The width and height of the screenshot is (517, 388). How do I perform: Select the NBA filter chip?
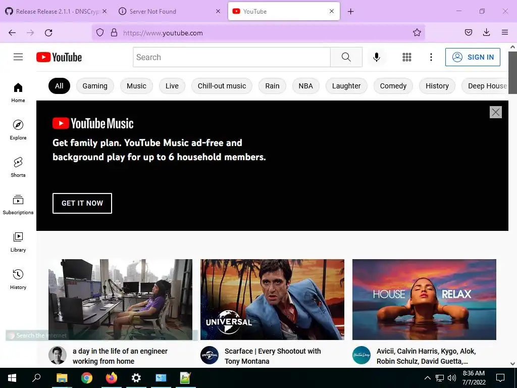(x=305, y=86)
